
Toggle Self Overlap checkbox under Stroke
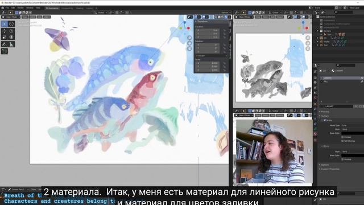pos(342,141)
